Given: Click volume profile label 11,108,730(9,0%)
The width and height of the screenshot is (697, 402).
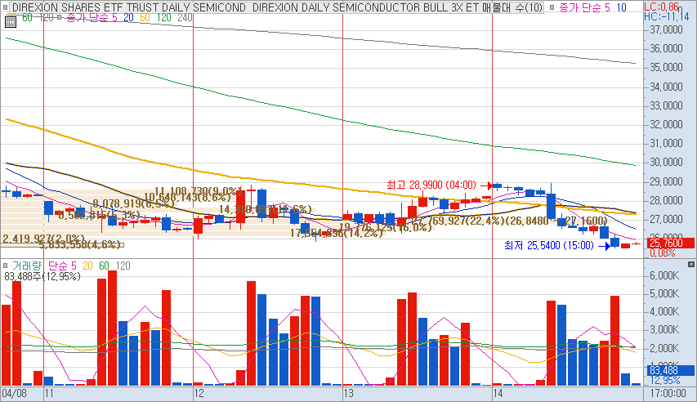Looking at the screenshot, I should pyautogui.click(x=199, y=191).
